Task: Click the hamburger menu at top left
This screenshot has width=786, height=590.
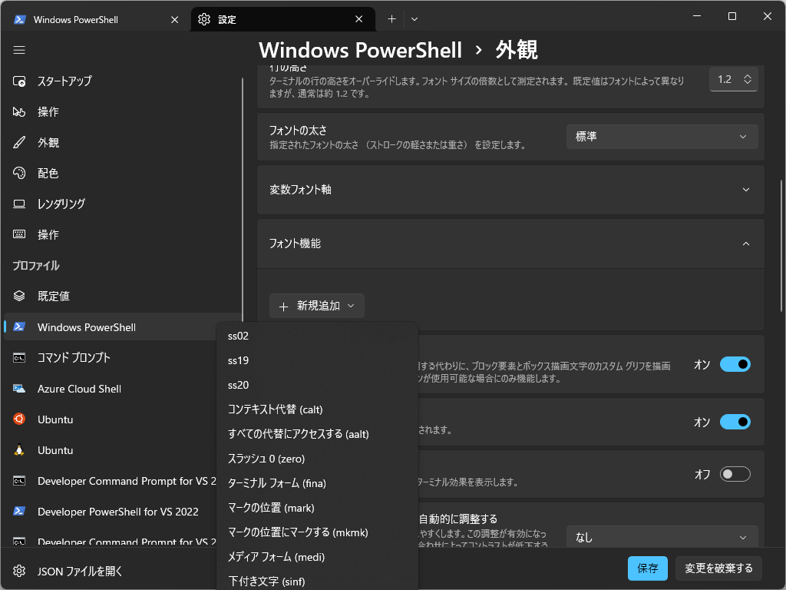Action: click(19, 50)
